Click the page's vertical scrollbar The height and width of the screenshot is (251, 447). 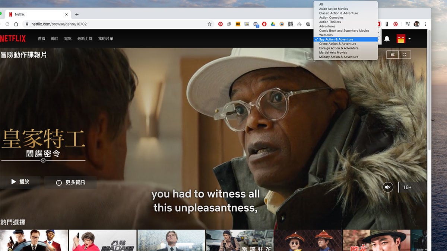[429, 89]
